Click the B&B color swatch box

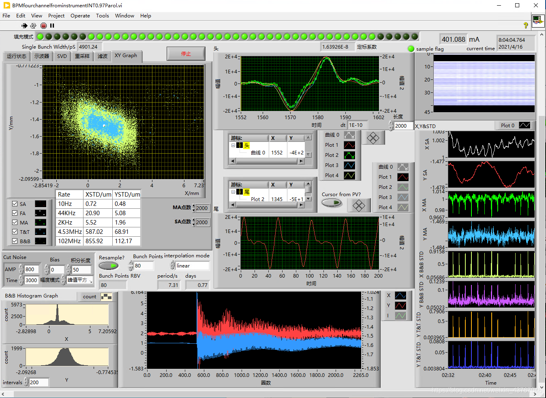coord(41,241)
